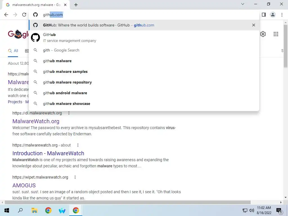Screen dimensions: 288x216
Task: Reload the current page
Action: tap(24, 15)
